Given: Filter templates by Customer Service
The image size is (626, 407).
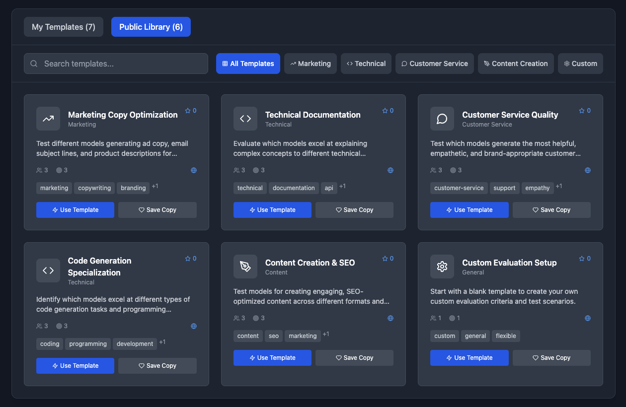Looking at the screenshot, I should coord(435,64).
